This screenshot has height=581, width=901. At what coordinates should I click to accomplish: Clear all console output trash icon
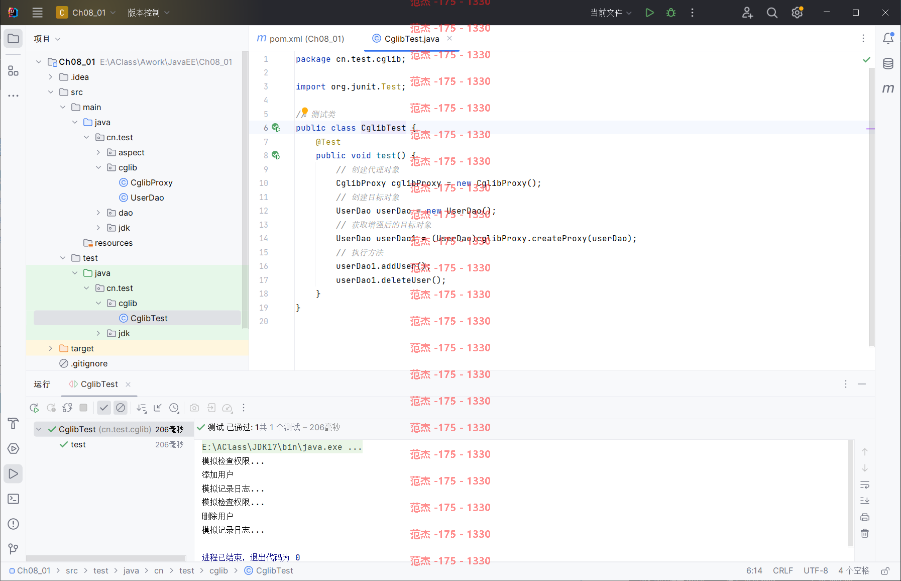click(x=865, y=533)
